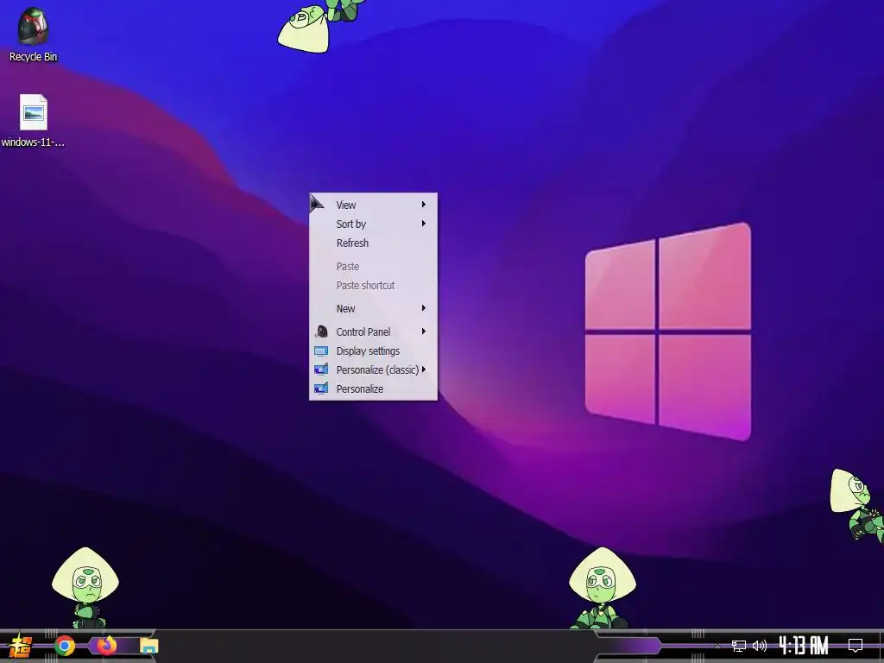Choose Paste shortcut in context menu

[x=373, y=285]
